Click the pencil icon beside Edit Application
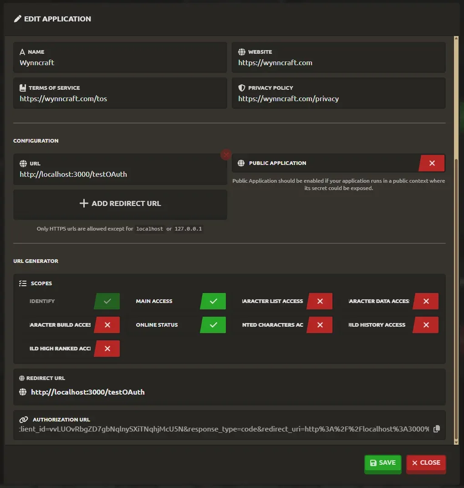 click(x=18, y=19)
